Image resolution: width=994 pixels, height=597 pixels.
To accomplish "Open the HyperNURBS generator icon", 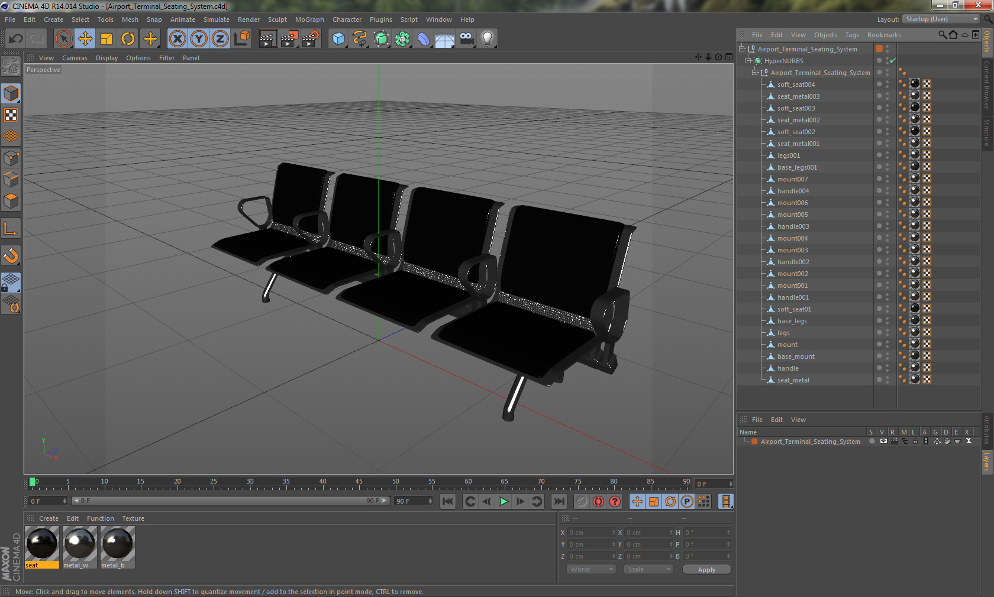I will (x=381, y=39).
